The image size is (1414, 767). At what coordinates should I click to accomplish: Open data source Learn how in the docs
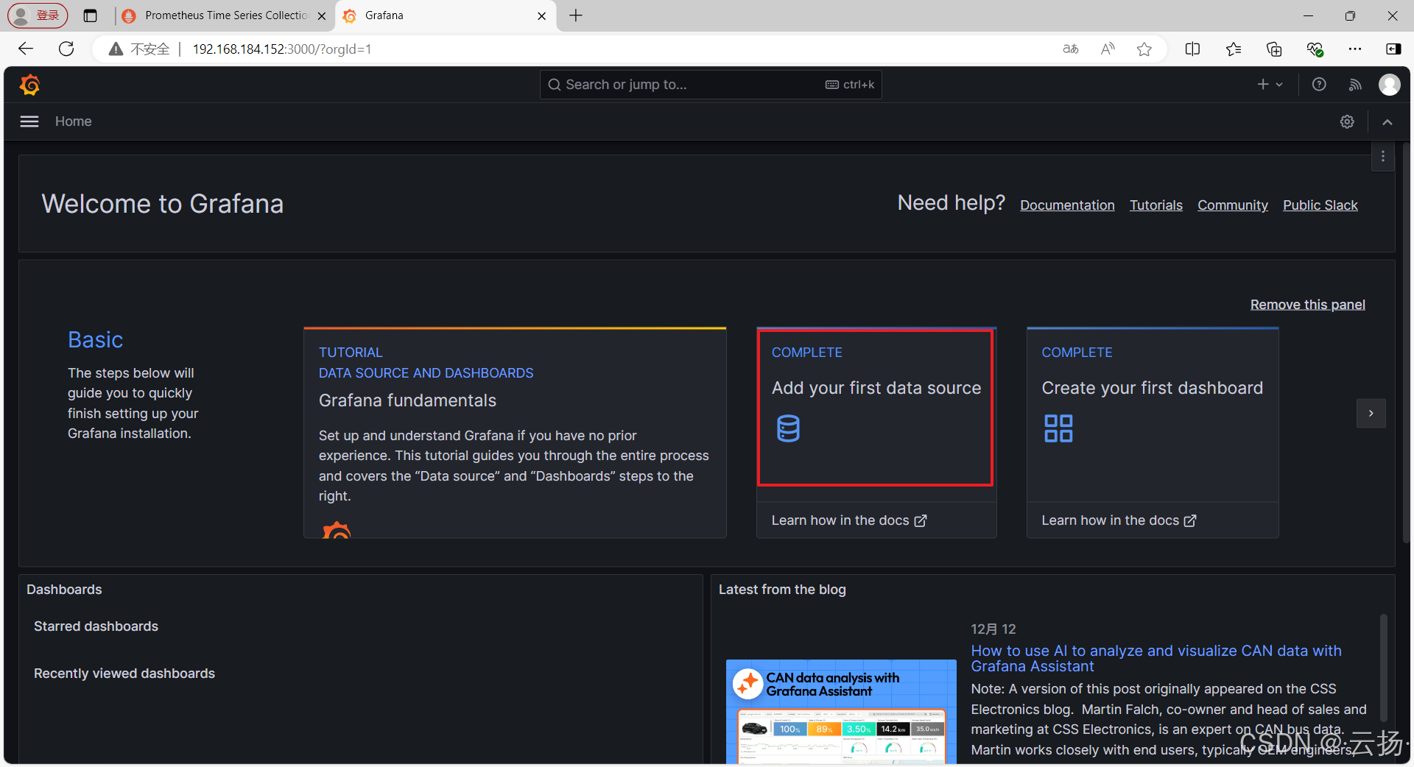click(849, 520)
